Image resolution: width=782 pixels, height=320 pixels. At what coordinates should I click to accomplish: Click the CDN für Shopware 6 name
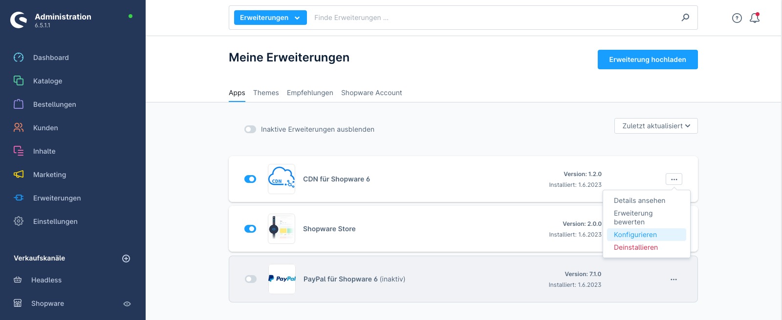click(x=336, y=179)
